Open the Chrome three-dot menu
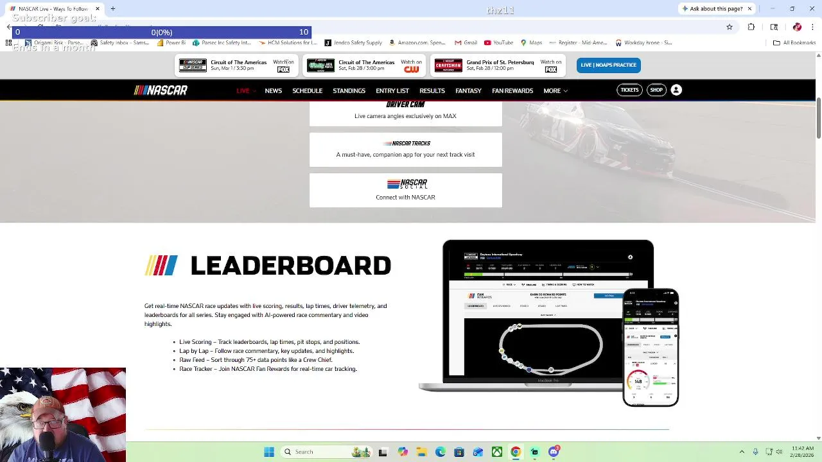Viewport: 822px width, 462px height. coord(813,27)
